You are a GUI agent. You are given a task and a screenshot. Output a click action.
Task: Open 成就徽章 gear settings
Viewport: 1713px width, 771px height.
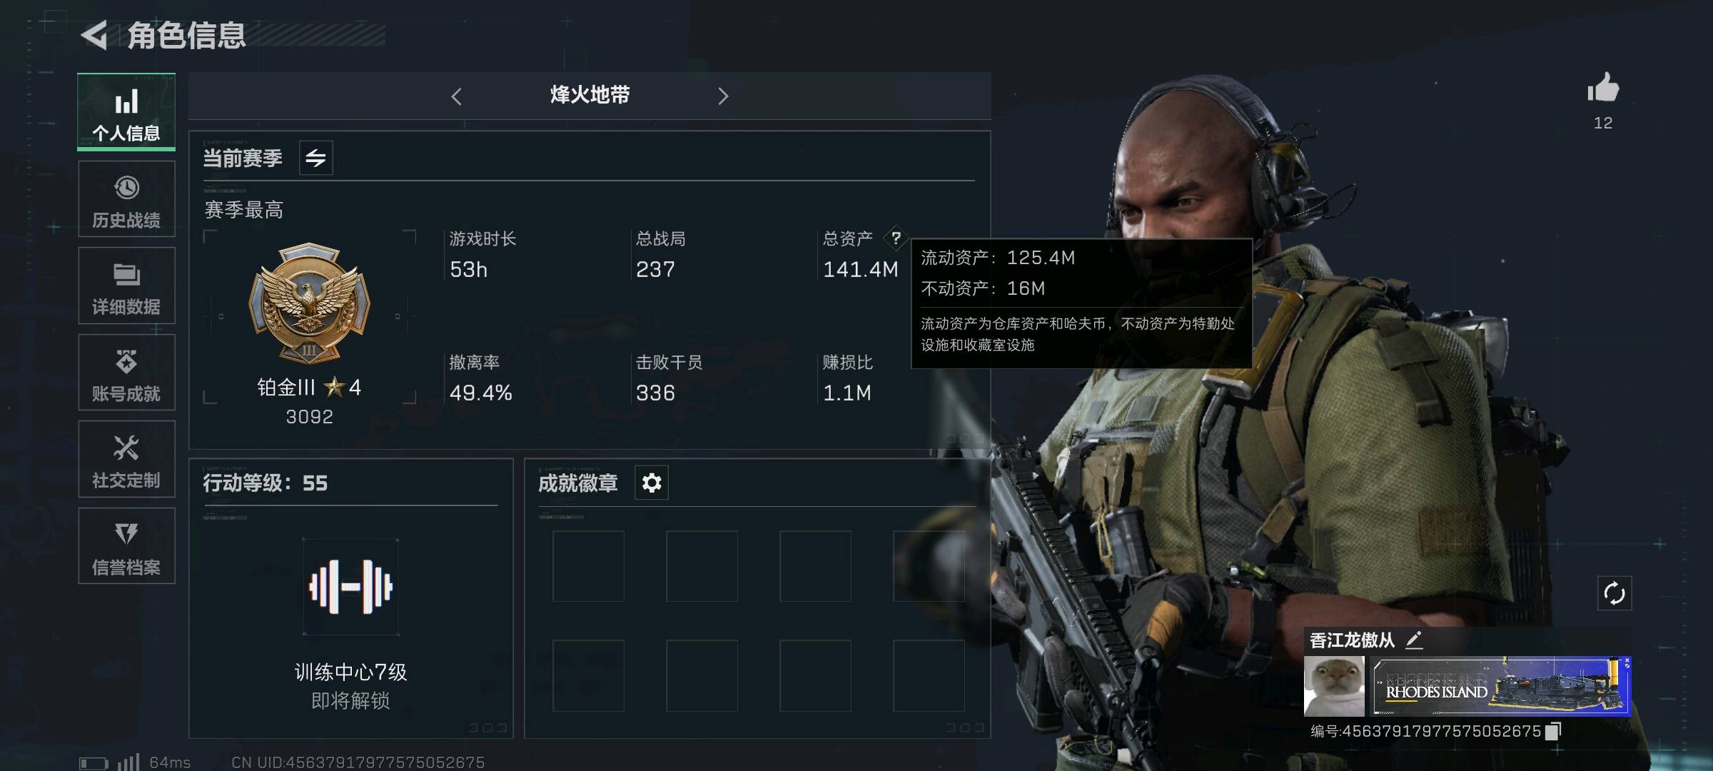(x=651, y=483)
